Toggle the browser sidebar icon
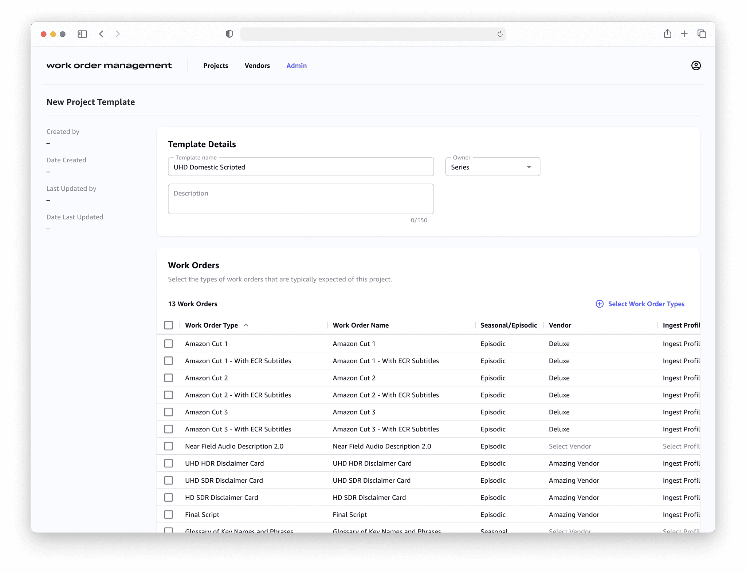This screenshot has height=573, width=746. click(82, 34)
